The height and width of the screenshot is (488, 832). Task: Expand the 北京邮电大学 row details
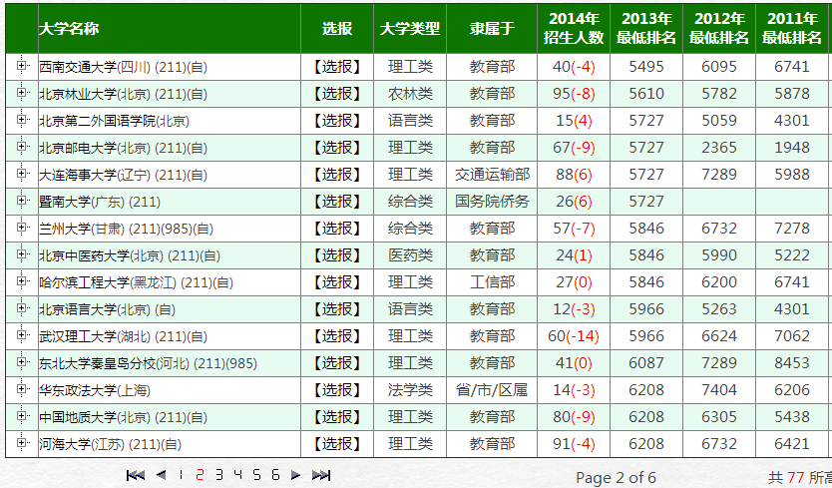(x=22, y=147)
